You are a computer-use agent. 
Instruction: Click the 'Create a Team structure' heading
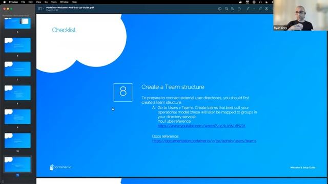173,87
